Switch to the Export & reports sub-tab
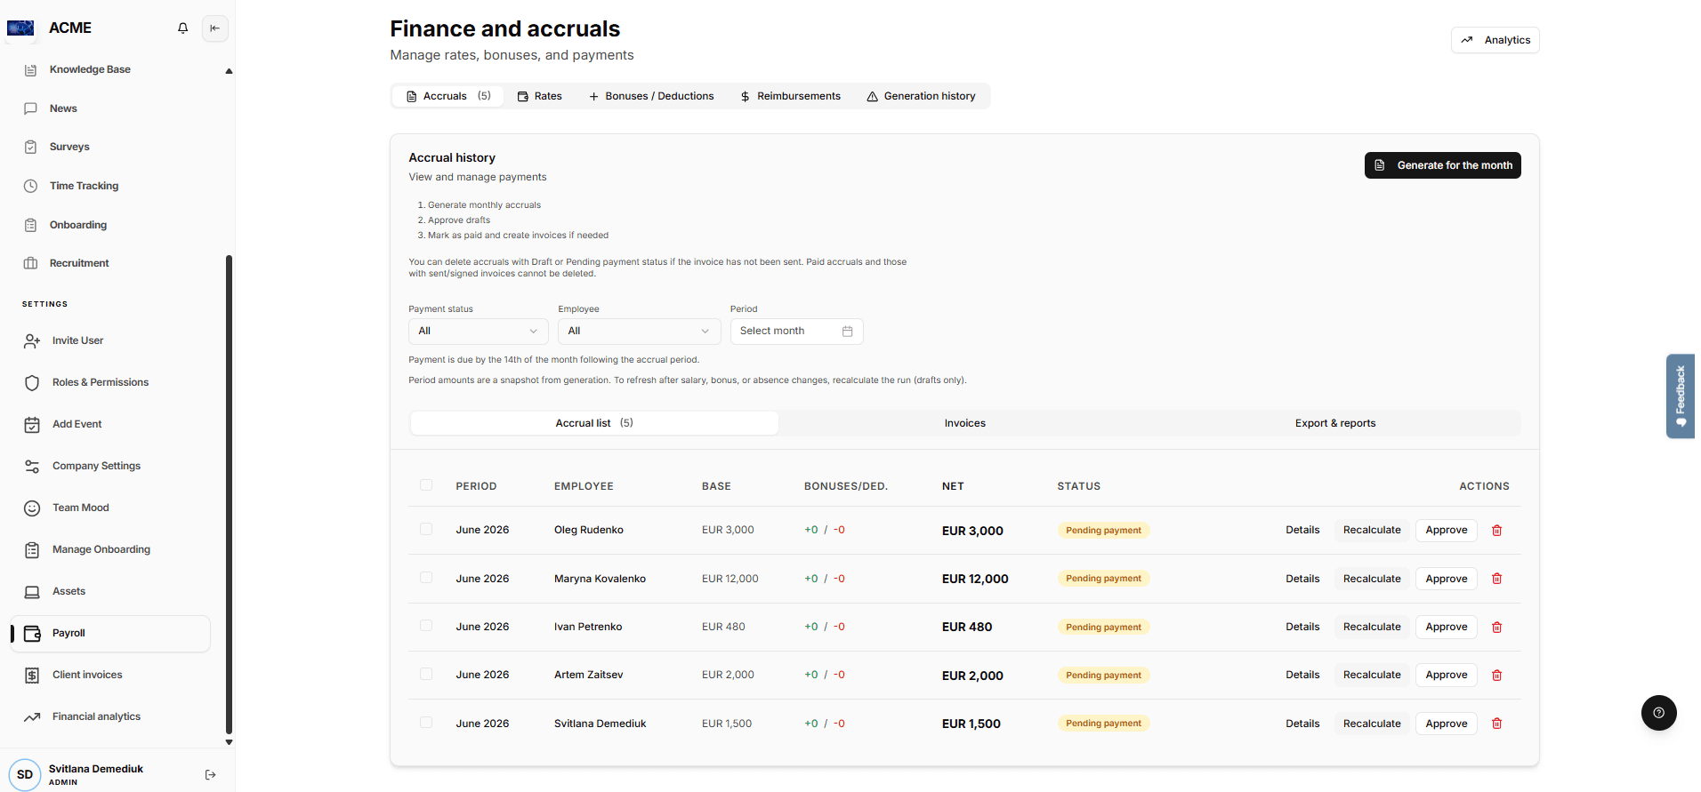Screen dimensions: 1701x792 [1334, 423]
